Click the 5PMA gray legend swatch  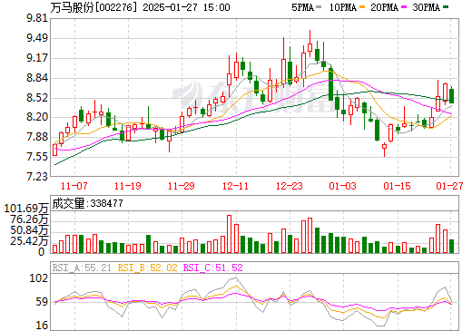pos(319,7)
